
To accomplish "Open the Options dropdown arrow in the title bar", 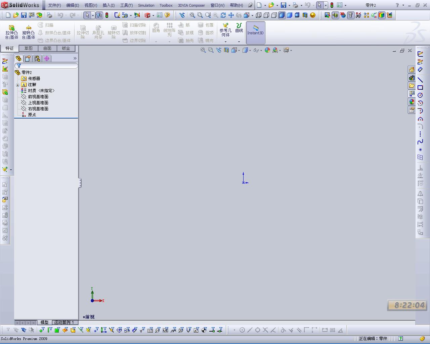I will tap(345, 5).
